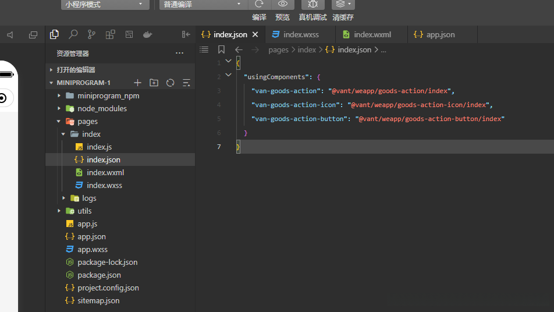Open the search panel icon
Image resolution: width=554 pixels, height=312 pixels.
pyautogui.click(x=73, y=34)
